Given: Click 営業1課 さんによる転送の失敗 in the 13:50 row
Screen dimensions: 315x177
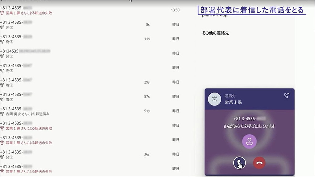Looking at the screenshot, I should [x=29, y=13].
